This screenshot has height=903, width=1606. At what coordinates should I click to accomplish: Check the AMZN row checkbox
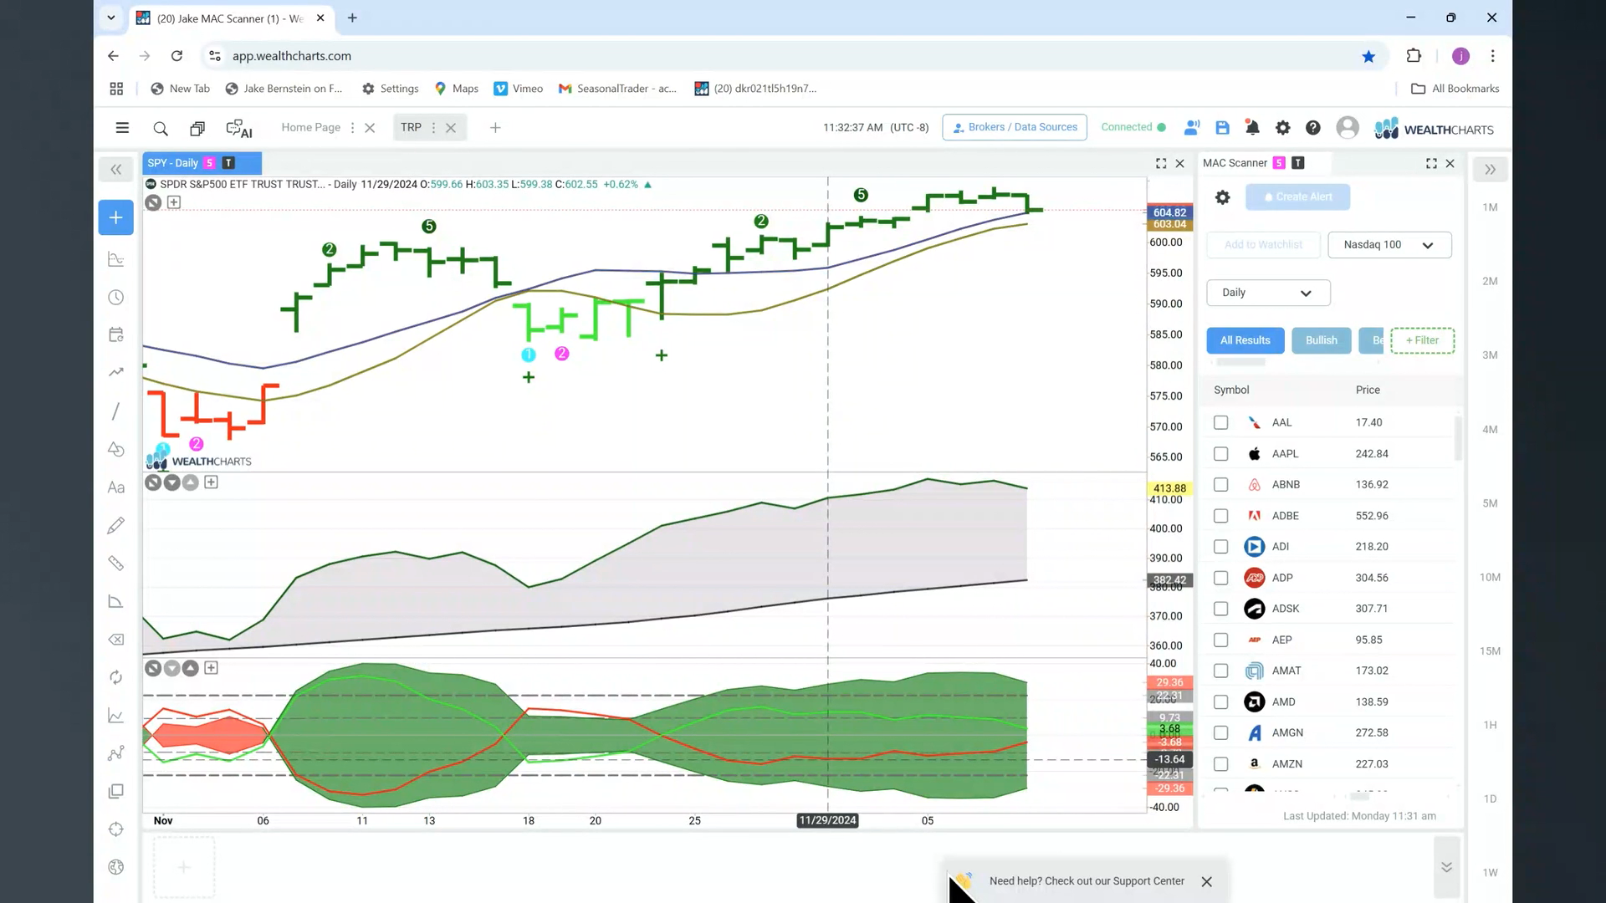click(1221, 764)
